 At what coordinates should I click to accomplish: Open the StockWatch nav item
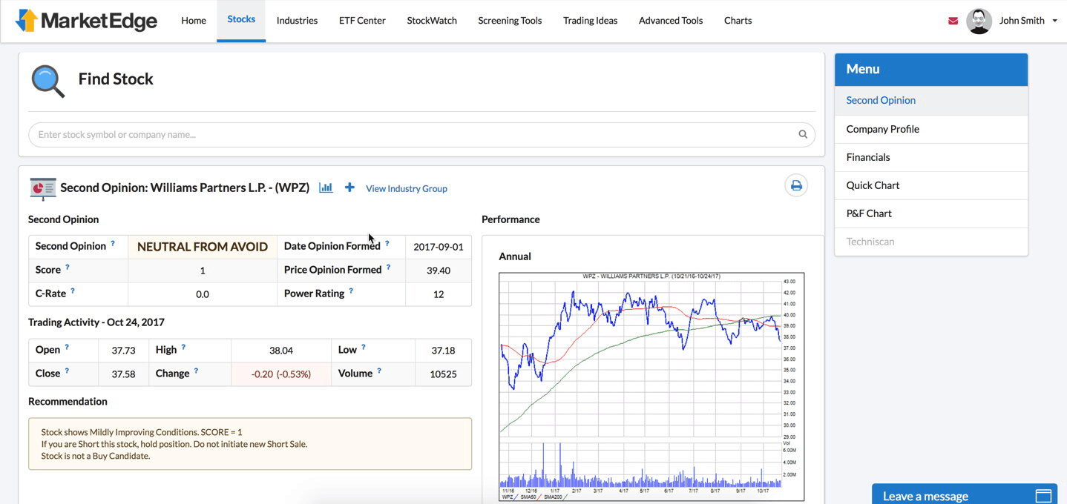pyautogui.click(x=432, y=21)
